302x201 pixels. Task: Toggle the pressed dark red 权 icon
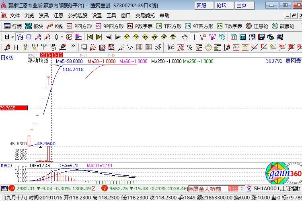click(69, 37)
